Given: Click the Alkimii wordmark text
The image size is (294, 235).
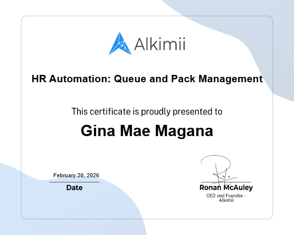Looking at the screenshot, I should point(160,44).
